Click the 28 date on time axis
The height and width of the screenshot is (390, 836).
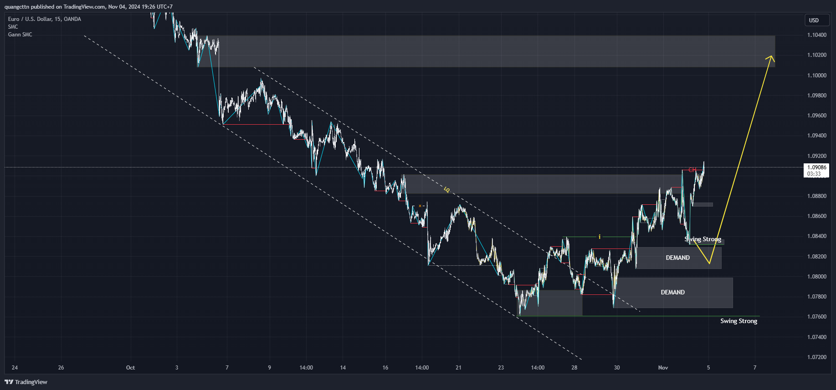pyautogui.click(x=574, y=368)
